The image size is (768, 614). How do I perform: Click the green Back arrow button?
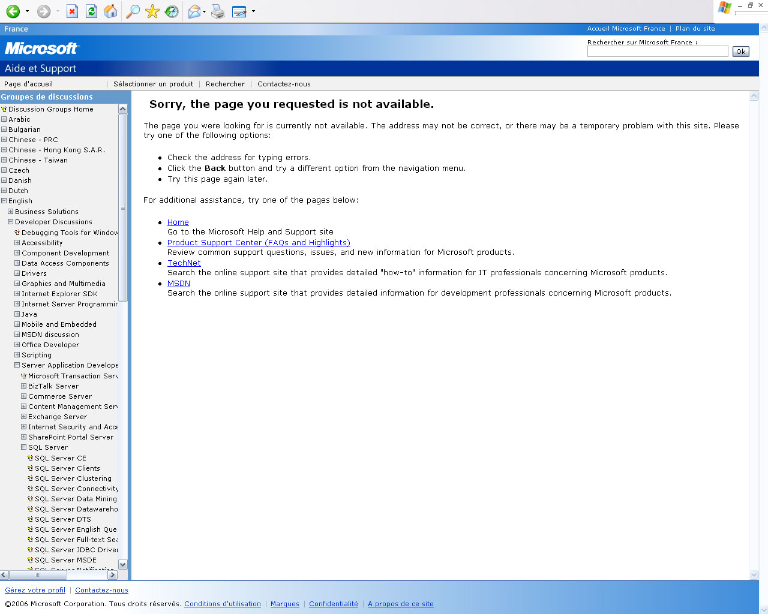click(13, 11)
